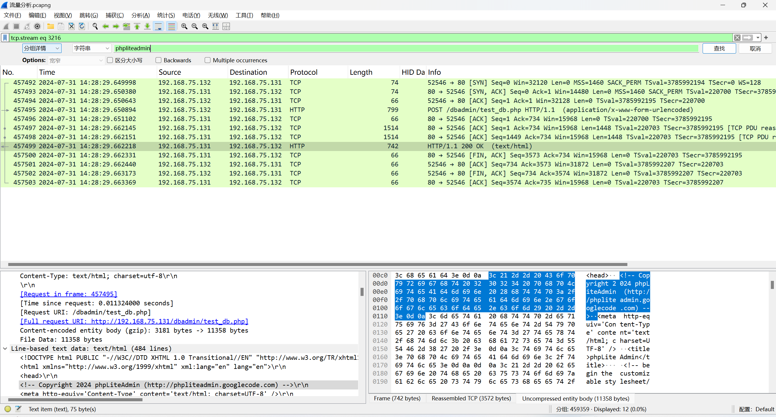The height and width of the screenshot is (417, 776).
Task: Click the restart capture icon
Action: click(x=27, y=26)
